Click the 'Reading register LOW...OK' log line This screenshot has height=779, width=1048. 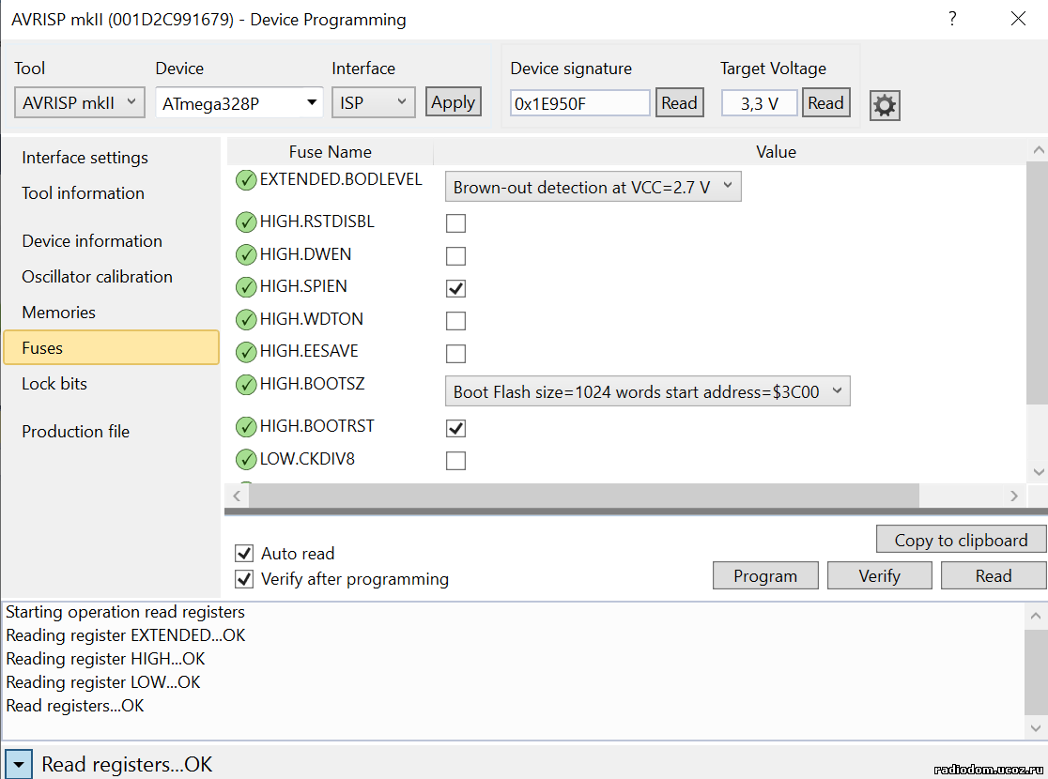click(x=103, y=682)
